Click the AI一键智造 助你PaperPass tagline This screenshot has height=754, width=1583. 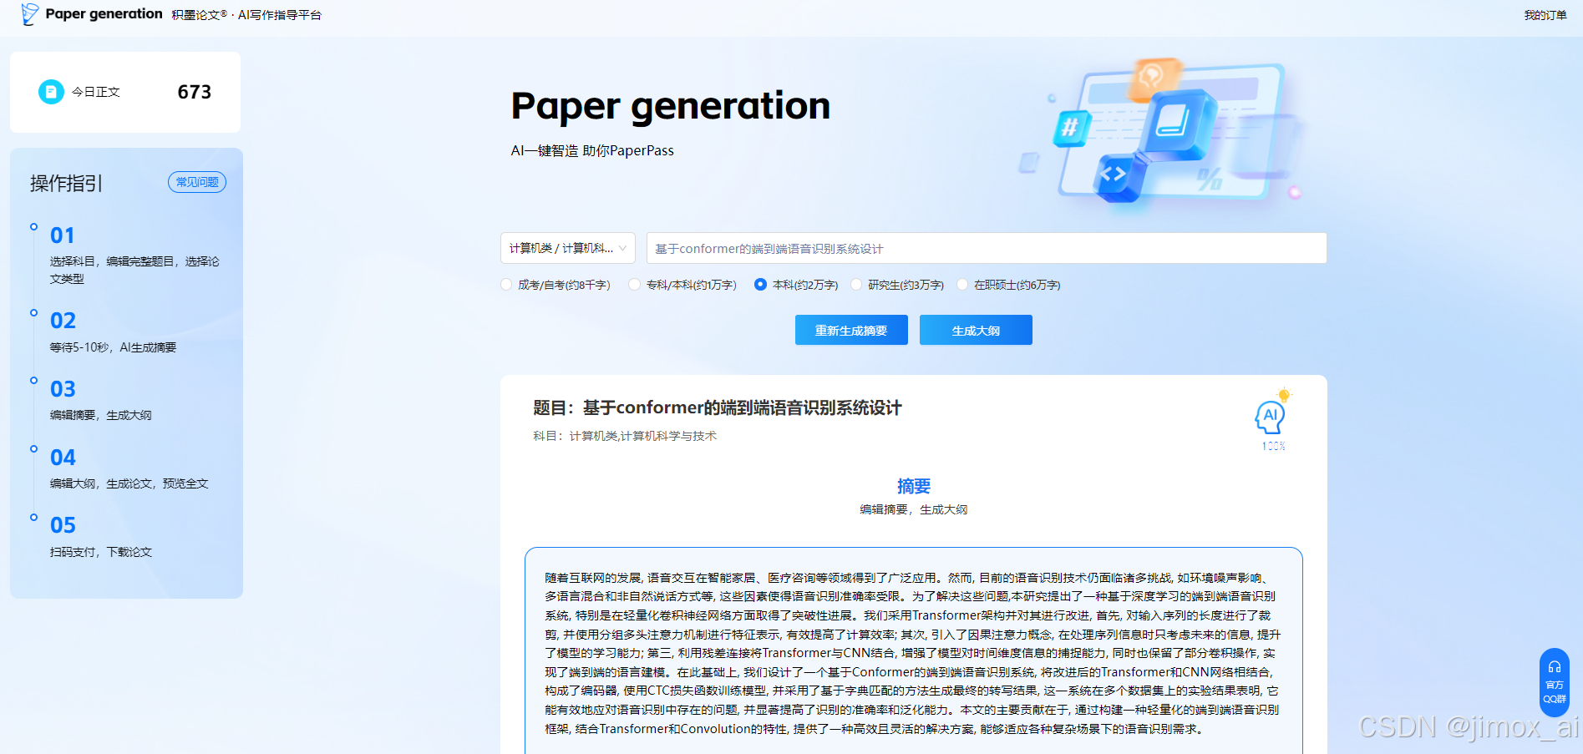592,150
